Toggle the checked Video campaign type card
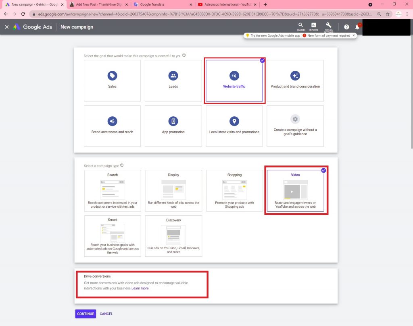Image resolution: width=413 pixels, height=326 pixels. tap(296, 190)
